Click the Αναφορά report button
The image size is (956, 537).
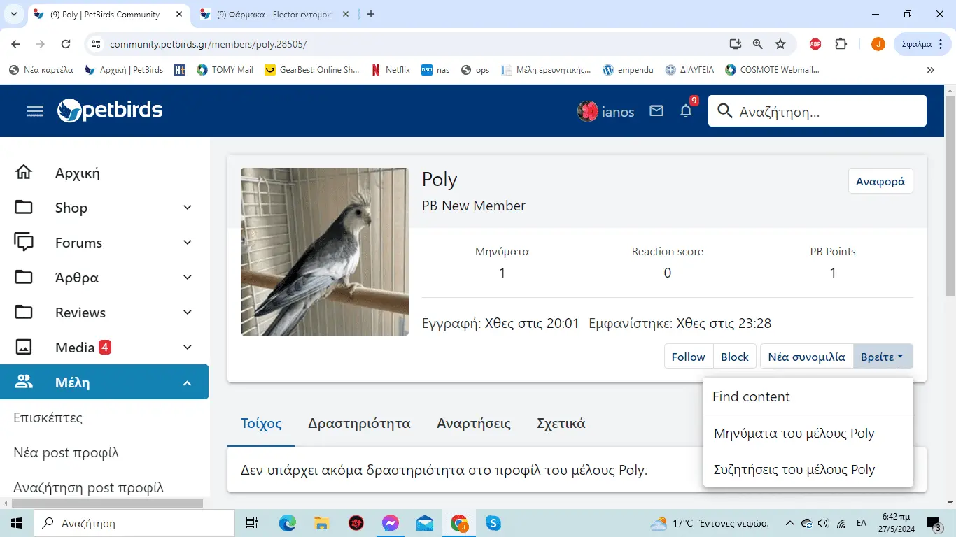click(x=880, y=181)
